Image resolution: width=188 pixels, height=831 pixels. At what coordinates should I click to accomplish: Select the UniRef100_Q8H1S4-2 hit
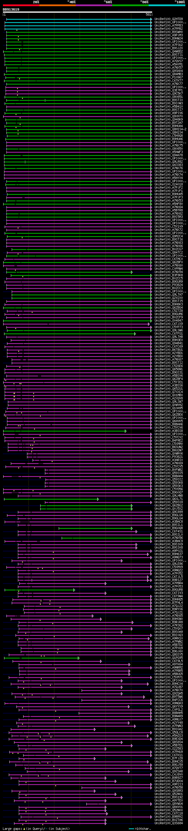click(x=170, y=129)
